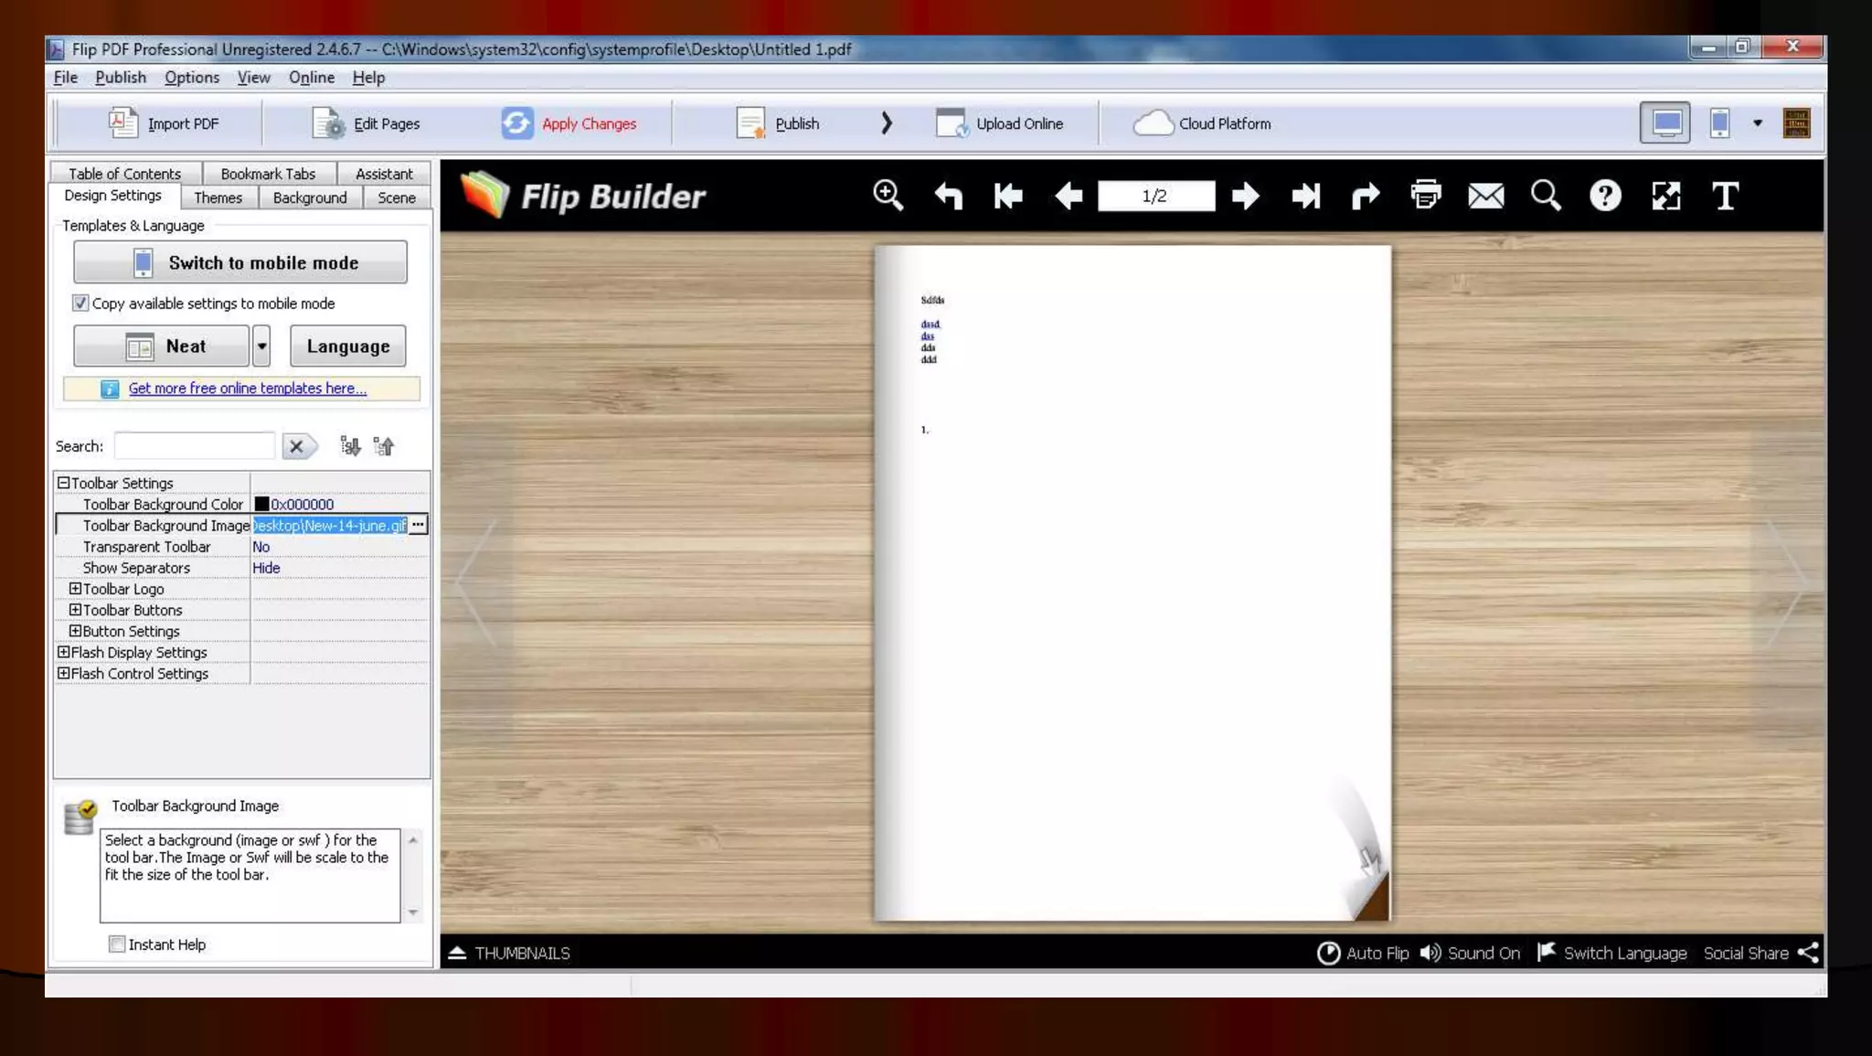The height and width of the screenshot is (1056, 1872).
Task: Open the help question mark icon
Action: coord(1605,196)
